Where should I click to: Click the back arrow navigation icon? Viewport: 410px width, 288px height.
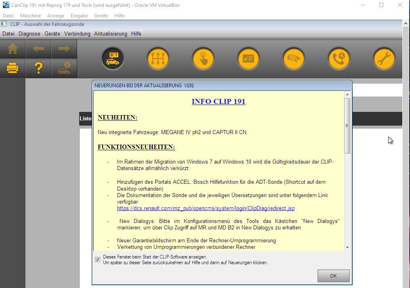38,49
